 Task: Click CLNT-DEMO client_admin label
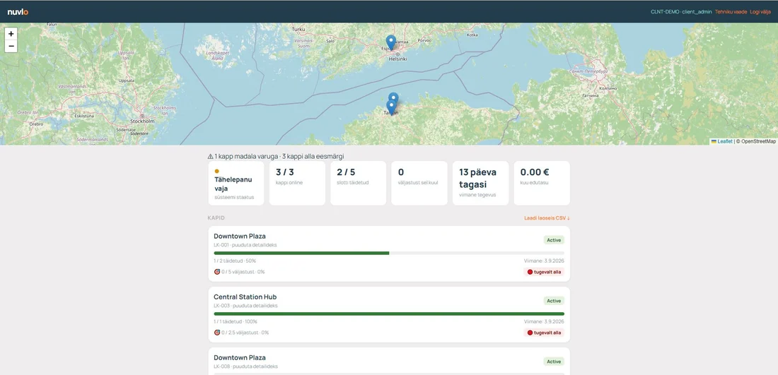[x=681, y=12]
